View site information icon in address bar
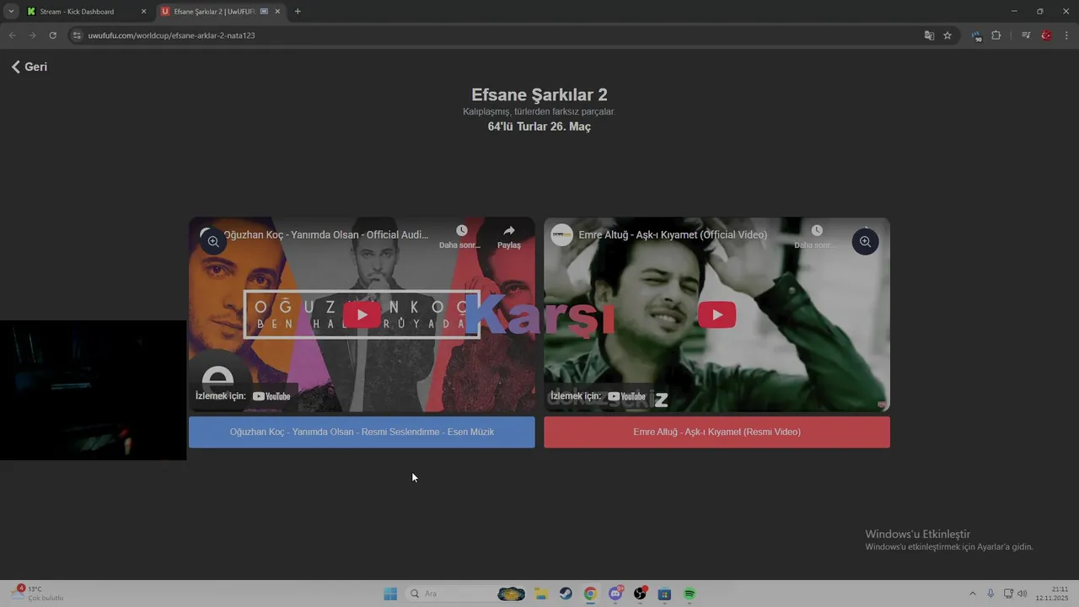 tap(77, 35)
